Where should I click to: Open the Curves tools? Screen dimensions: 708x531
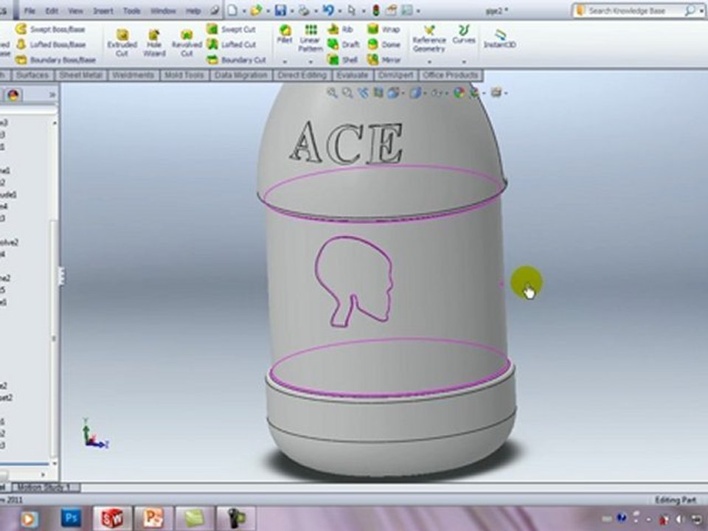coord(464,35)
